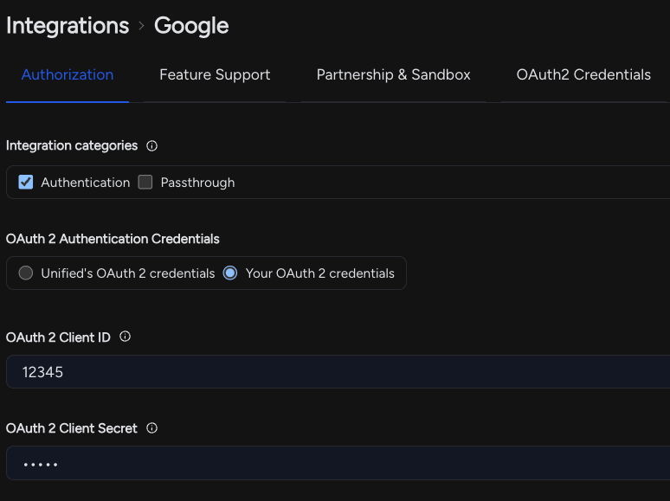Switch to the Authorization tab
The width and height of the screenshot is (670, 501).
coord(68,74)
